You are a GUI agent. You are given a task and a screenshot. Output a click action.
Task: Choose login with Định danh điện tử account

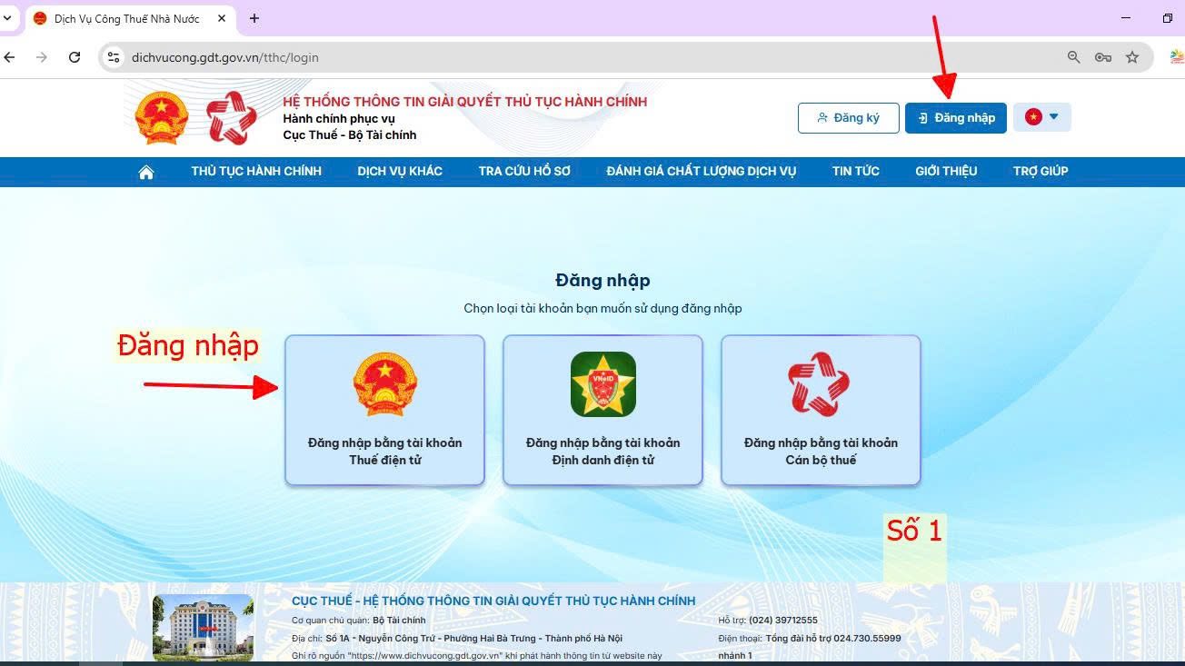(x=602, y=411)
